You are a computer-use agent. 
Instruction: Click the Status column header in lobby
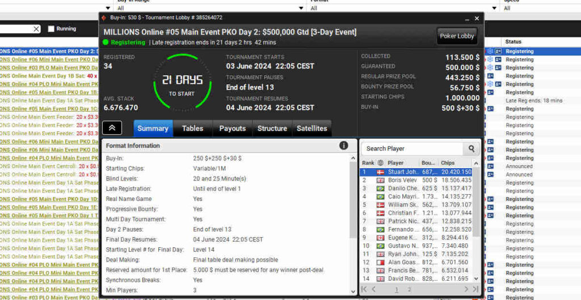[513, 42]
